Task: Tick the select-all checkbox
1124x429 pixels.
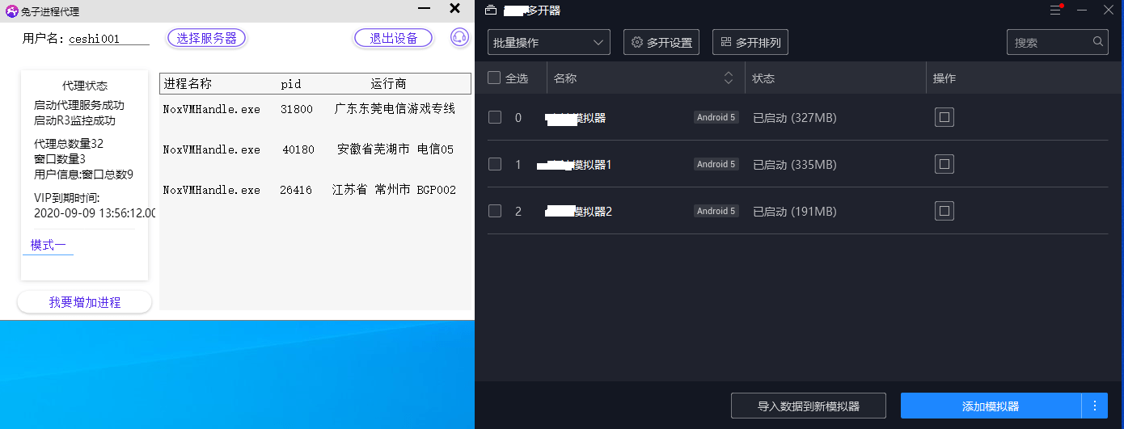Action: 494,78
